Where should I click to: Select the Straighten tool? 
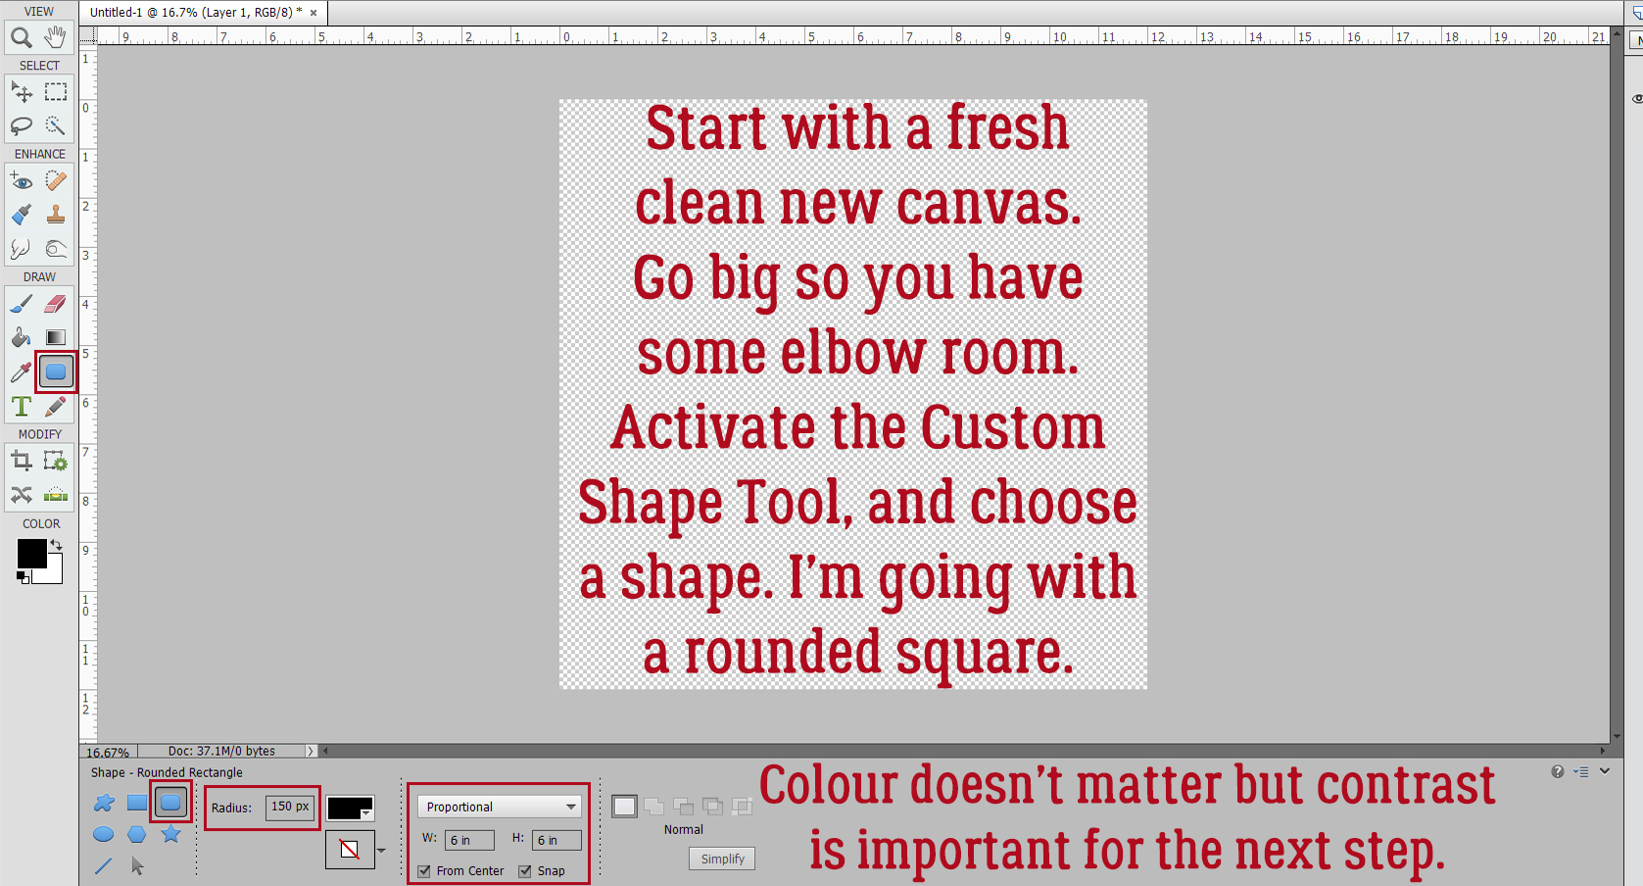[x=56, y=495]
